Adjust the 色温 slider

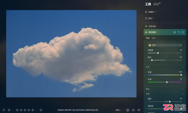165,75
